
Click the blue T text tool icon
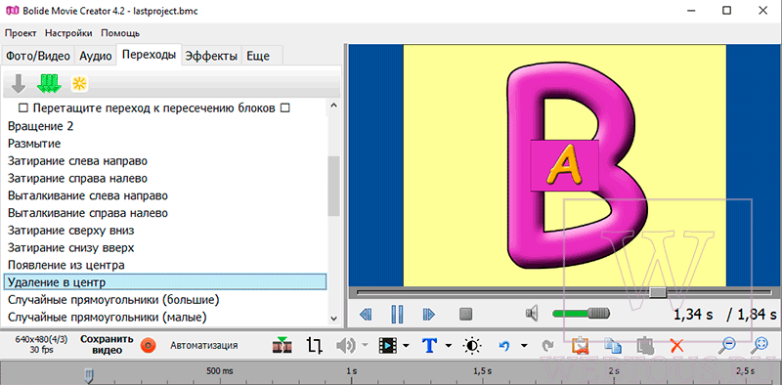429,345
